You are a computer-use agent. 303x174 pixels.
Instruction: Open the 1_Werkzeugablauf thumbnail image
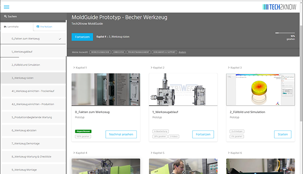click(x=183, y=90)
